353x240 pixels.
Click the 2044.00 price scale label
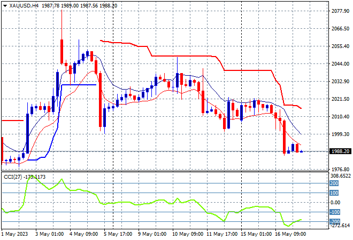click(x=340, y=64)
